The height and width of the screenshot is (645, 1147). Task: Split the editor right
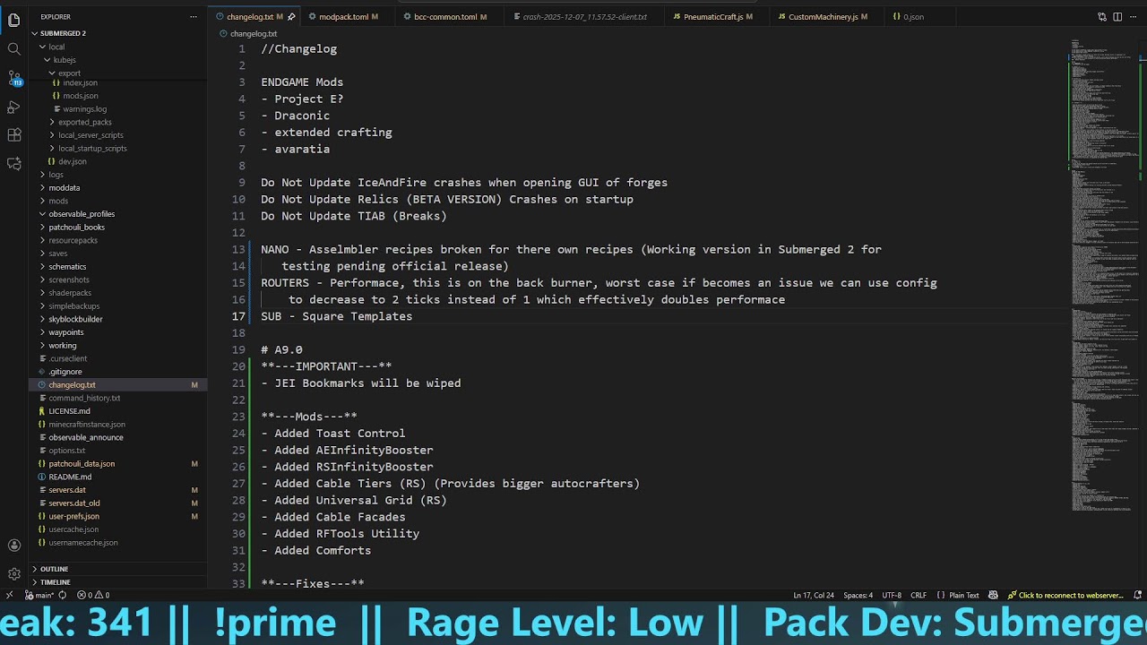[x=1117, y=17]
